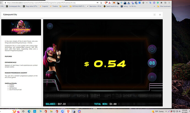Open the Brave Wallet icon

tap(165, 3)
